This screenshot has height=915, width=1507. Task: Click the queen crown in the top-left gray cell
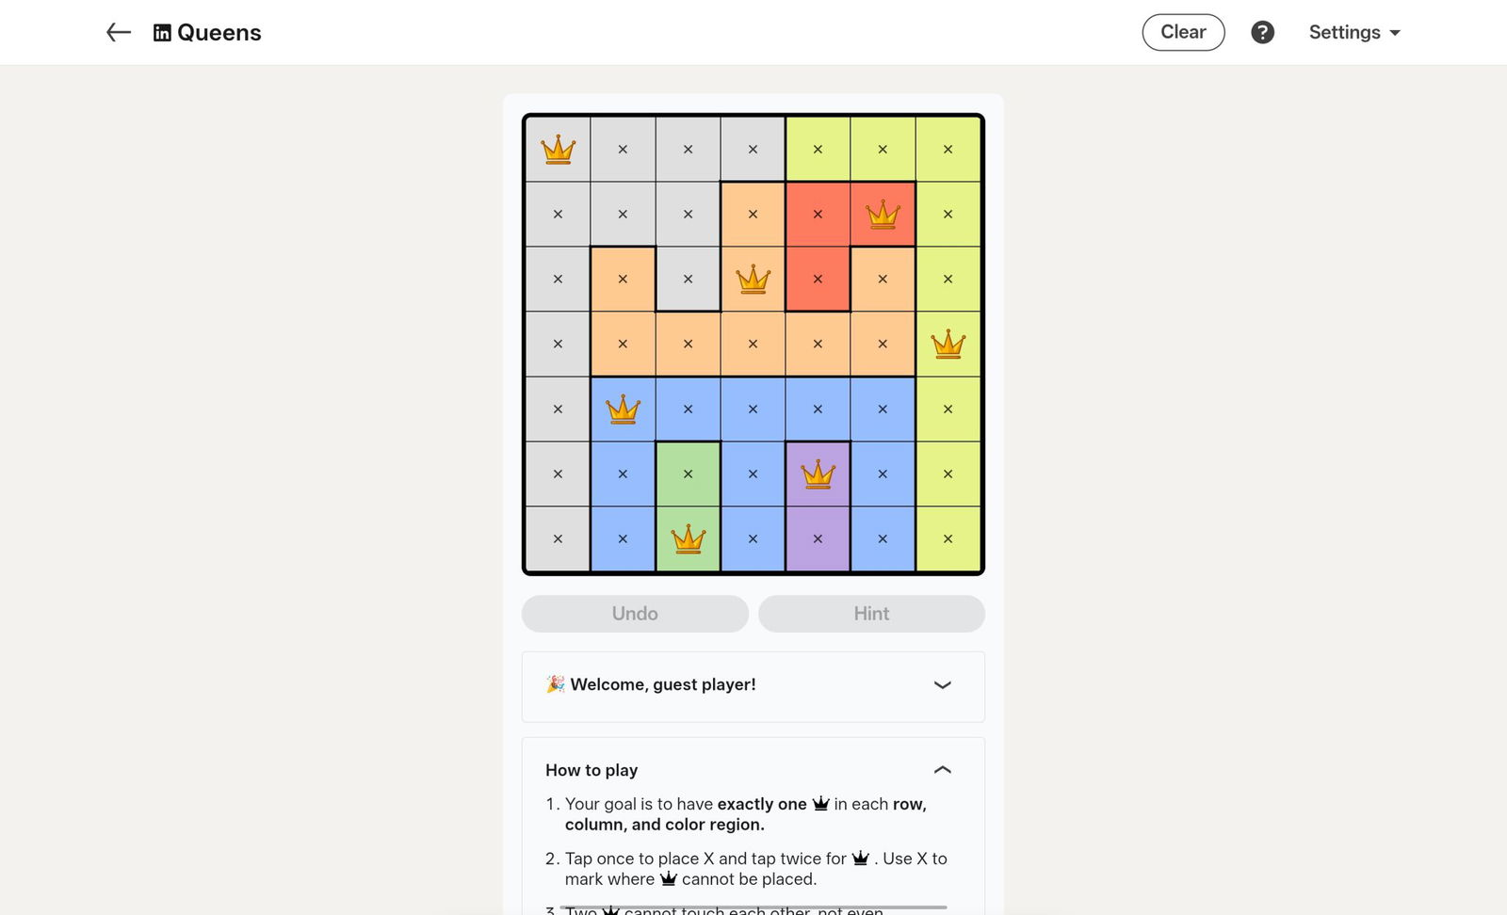pyautogui.click(x=558, y=148)
